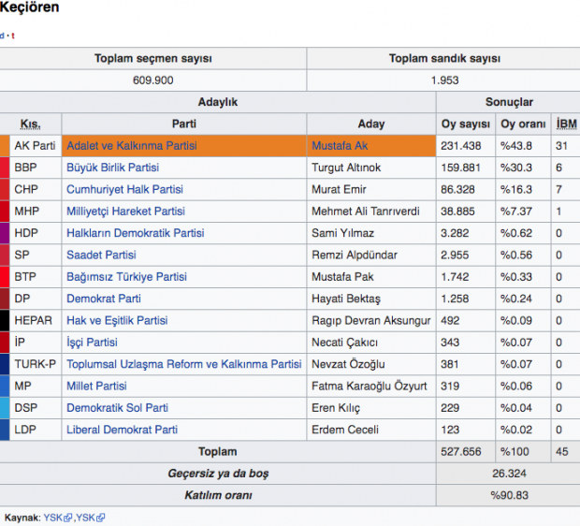Open the Milliyetçi Hareket Partisi page

(x=125, y=212)
